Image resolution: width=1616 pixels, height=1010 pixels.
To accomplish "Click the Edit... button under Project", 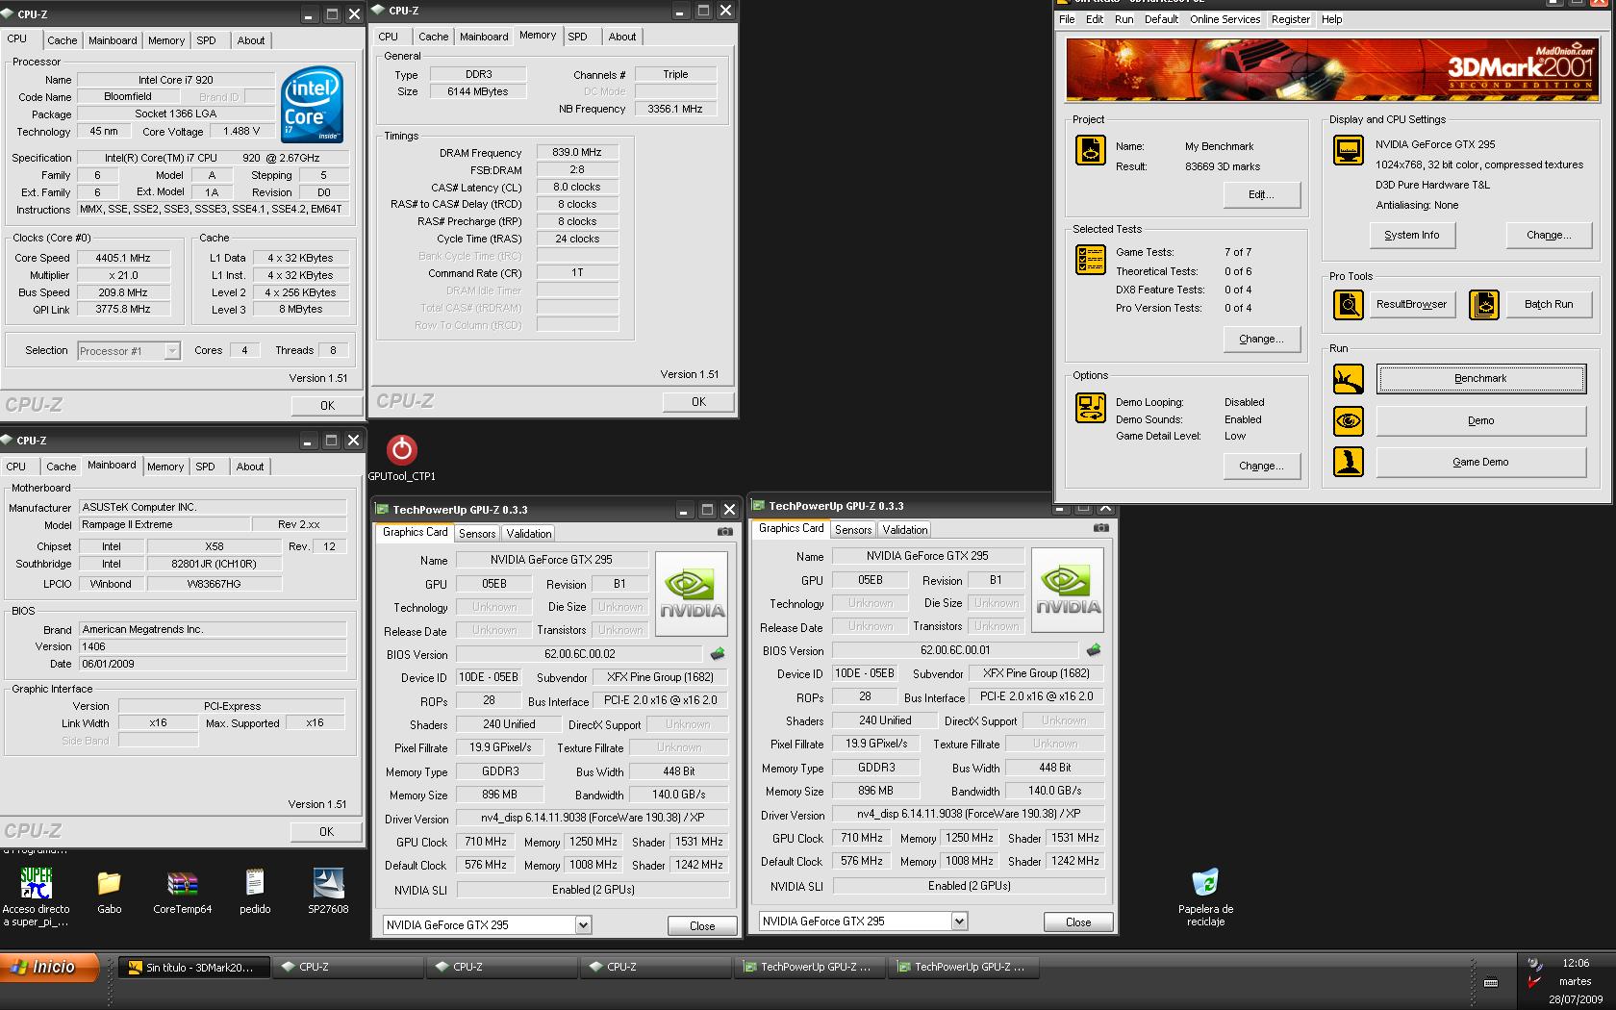I will (1261, 195).
